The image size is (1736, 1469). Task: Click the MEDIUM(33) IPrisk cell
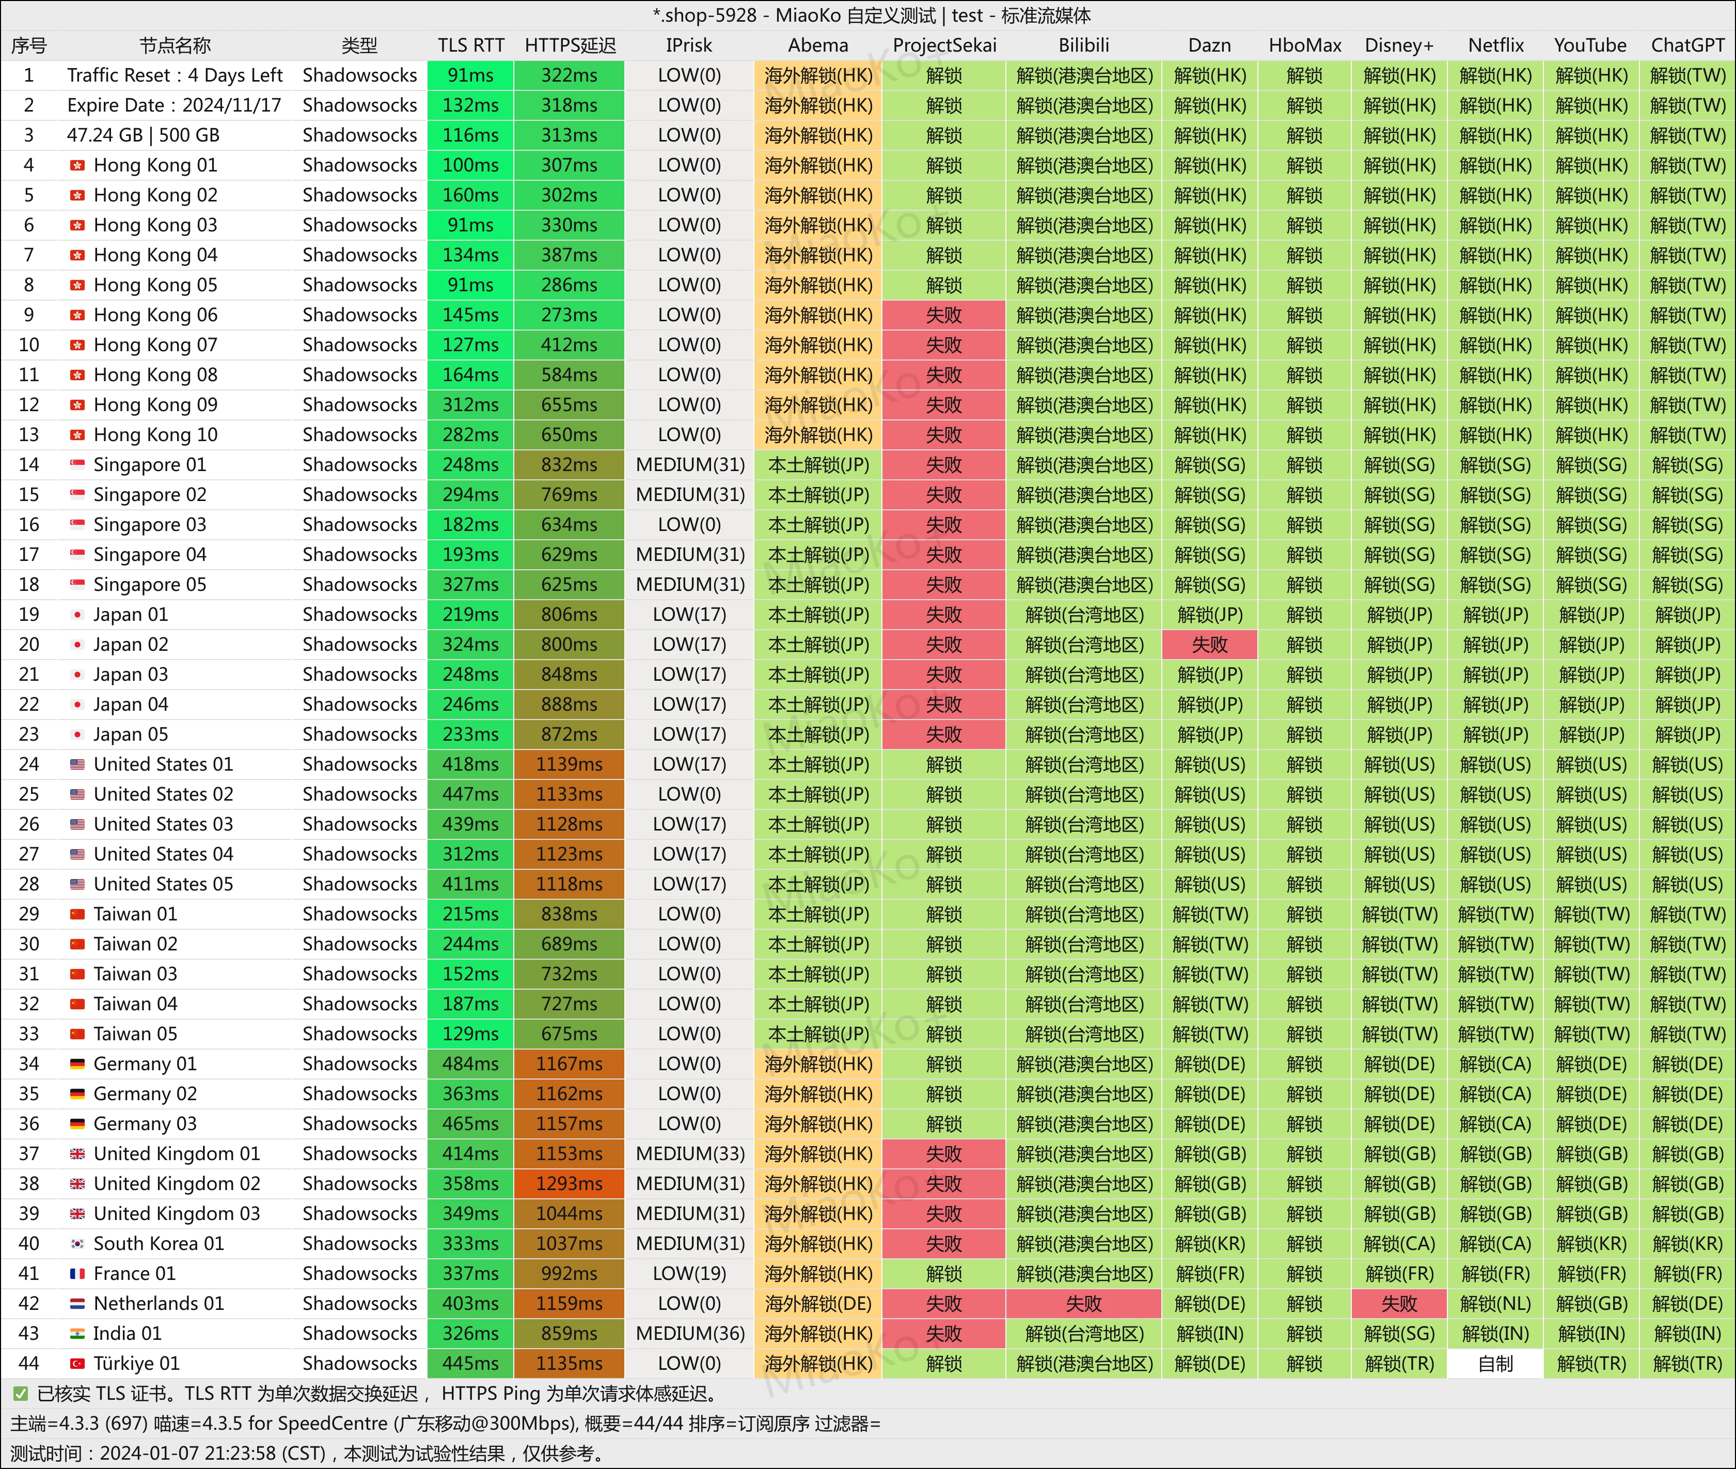689,1154
